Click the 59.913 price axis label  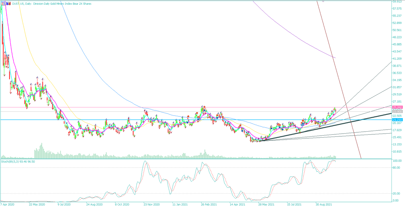[x=398, y=2]
